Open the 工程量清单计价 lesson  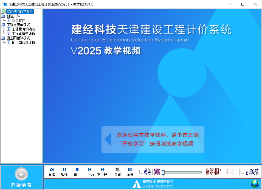[23, 34]
